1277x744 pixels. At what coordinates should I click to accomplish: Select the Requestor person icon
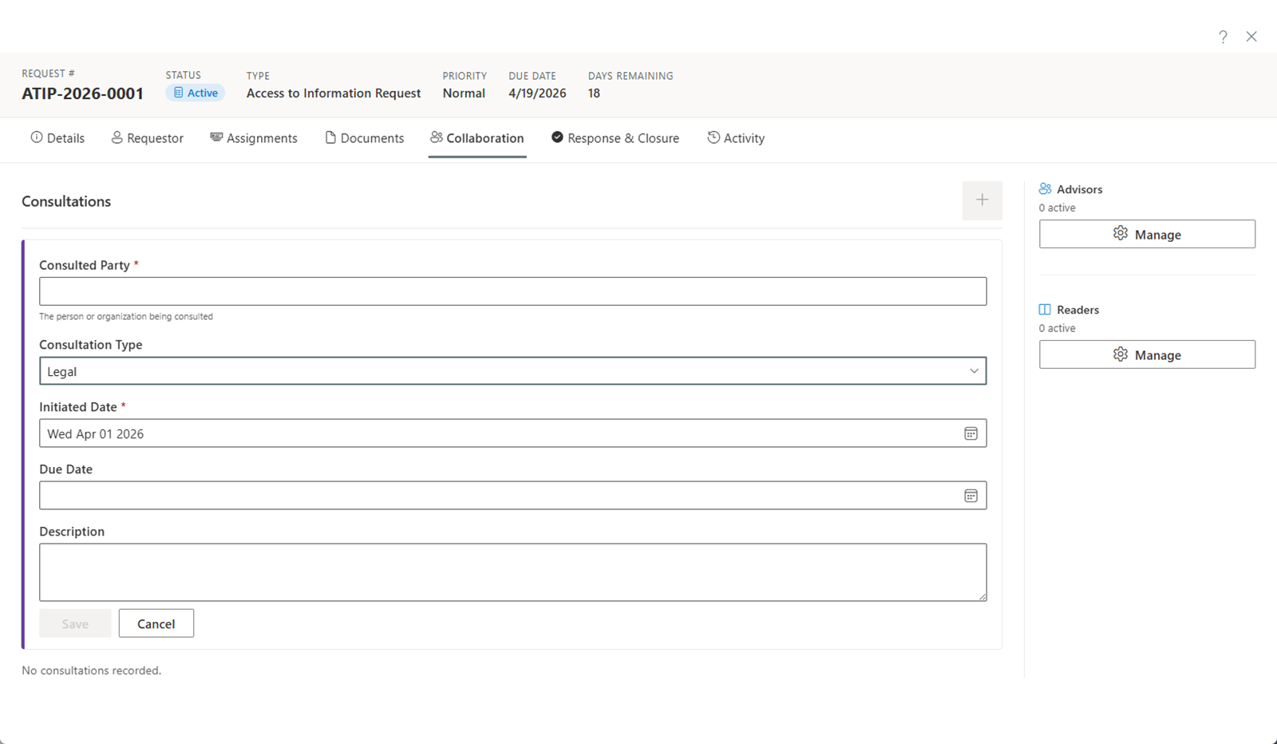[117, 137]
